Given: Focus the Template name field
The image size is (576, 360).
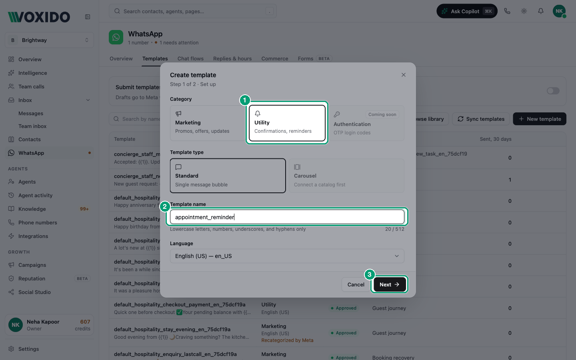Looking at the screenshot, I should tap(287, 217).
